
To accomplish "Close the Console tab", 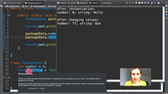I will pos(99,3).
